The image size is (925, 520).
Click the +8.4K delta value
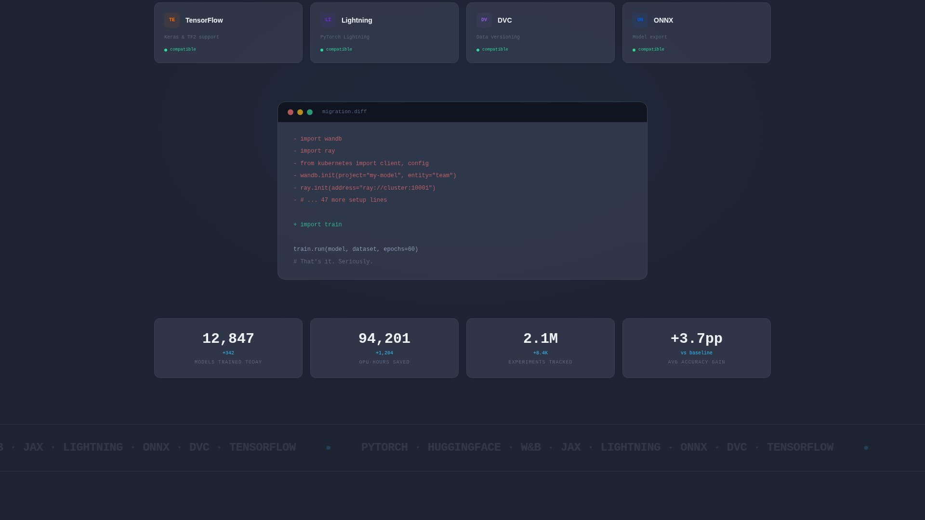[541, 353]
